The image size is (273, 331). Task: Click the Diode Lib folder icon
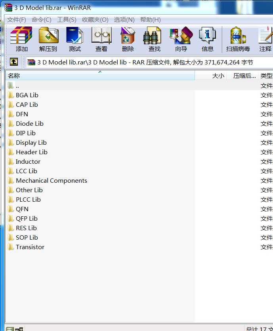[x=11, y=124]
